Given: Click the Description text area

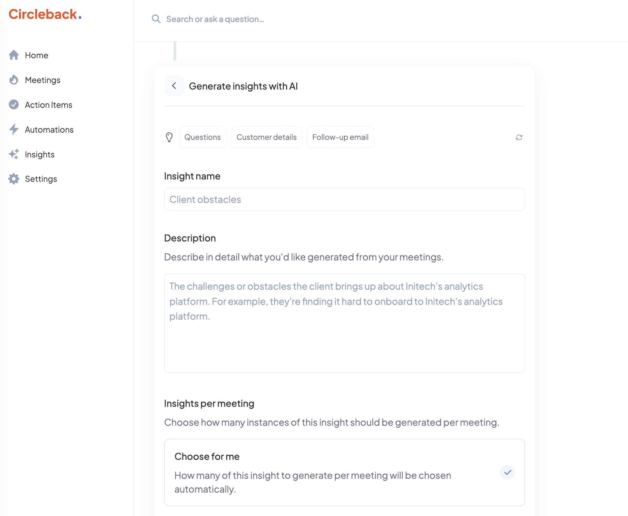Looking at the screenshot, I should [345, 323].
